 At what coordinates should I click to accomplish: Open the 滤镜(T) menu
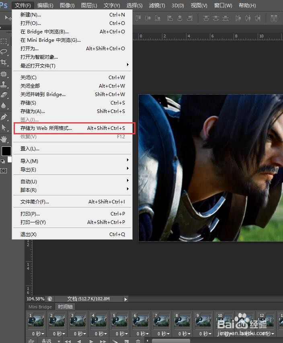click(x=157, y=5)
